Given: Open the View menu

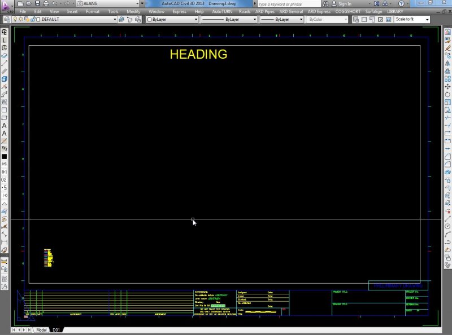Looking at the screenshot, I should (x=54, y=11).
